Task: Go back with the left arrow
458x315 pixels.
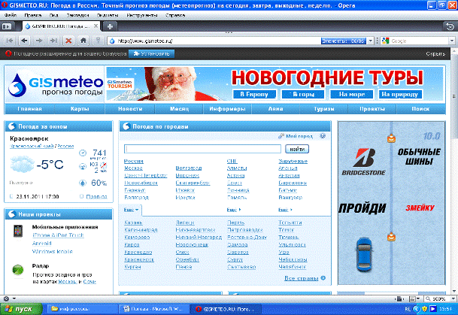Action: click(x=25, y=41)
